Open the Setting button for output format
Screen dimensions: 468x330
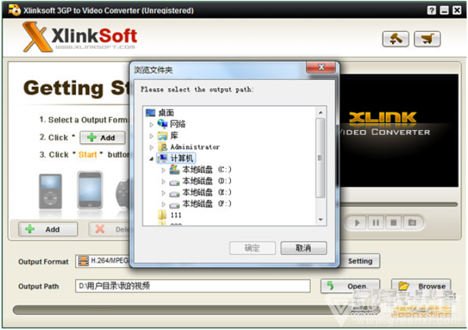click(360, 261)
